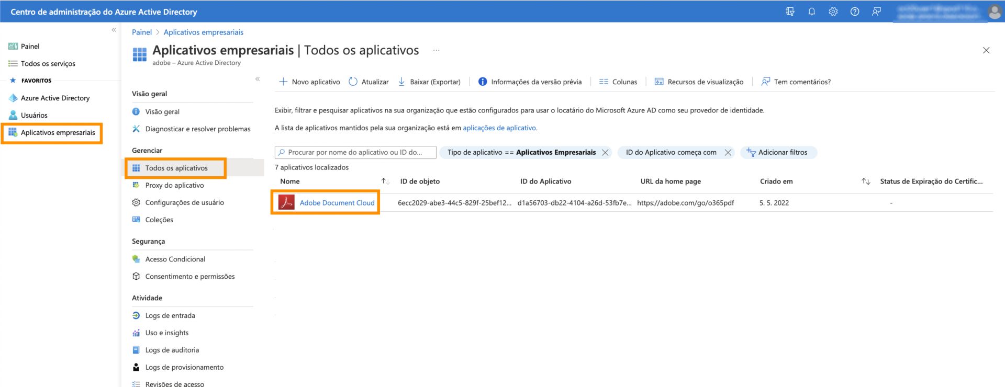Click Atualizar to refresh list
The image size is (1005, 387).
tap(368, 82)
